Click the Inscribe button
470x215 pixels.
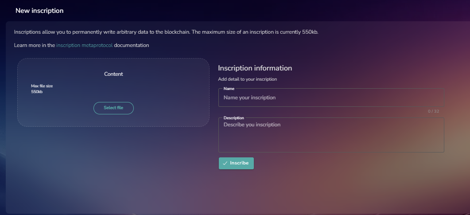click(236, 164)
